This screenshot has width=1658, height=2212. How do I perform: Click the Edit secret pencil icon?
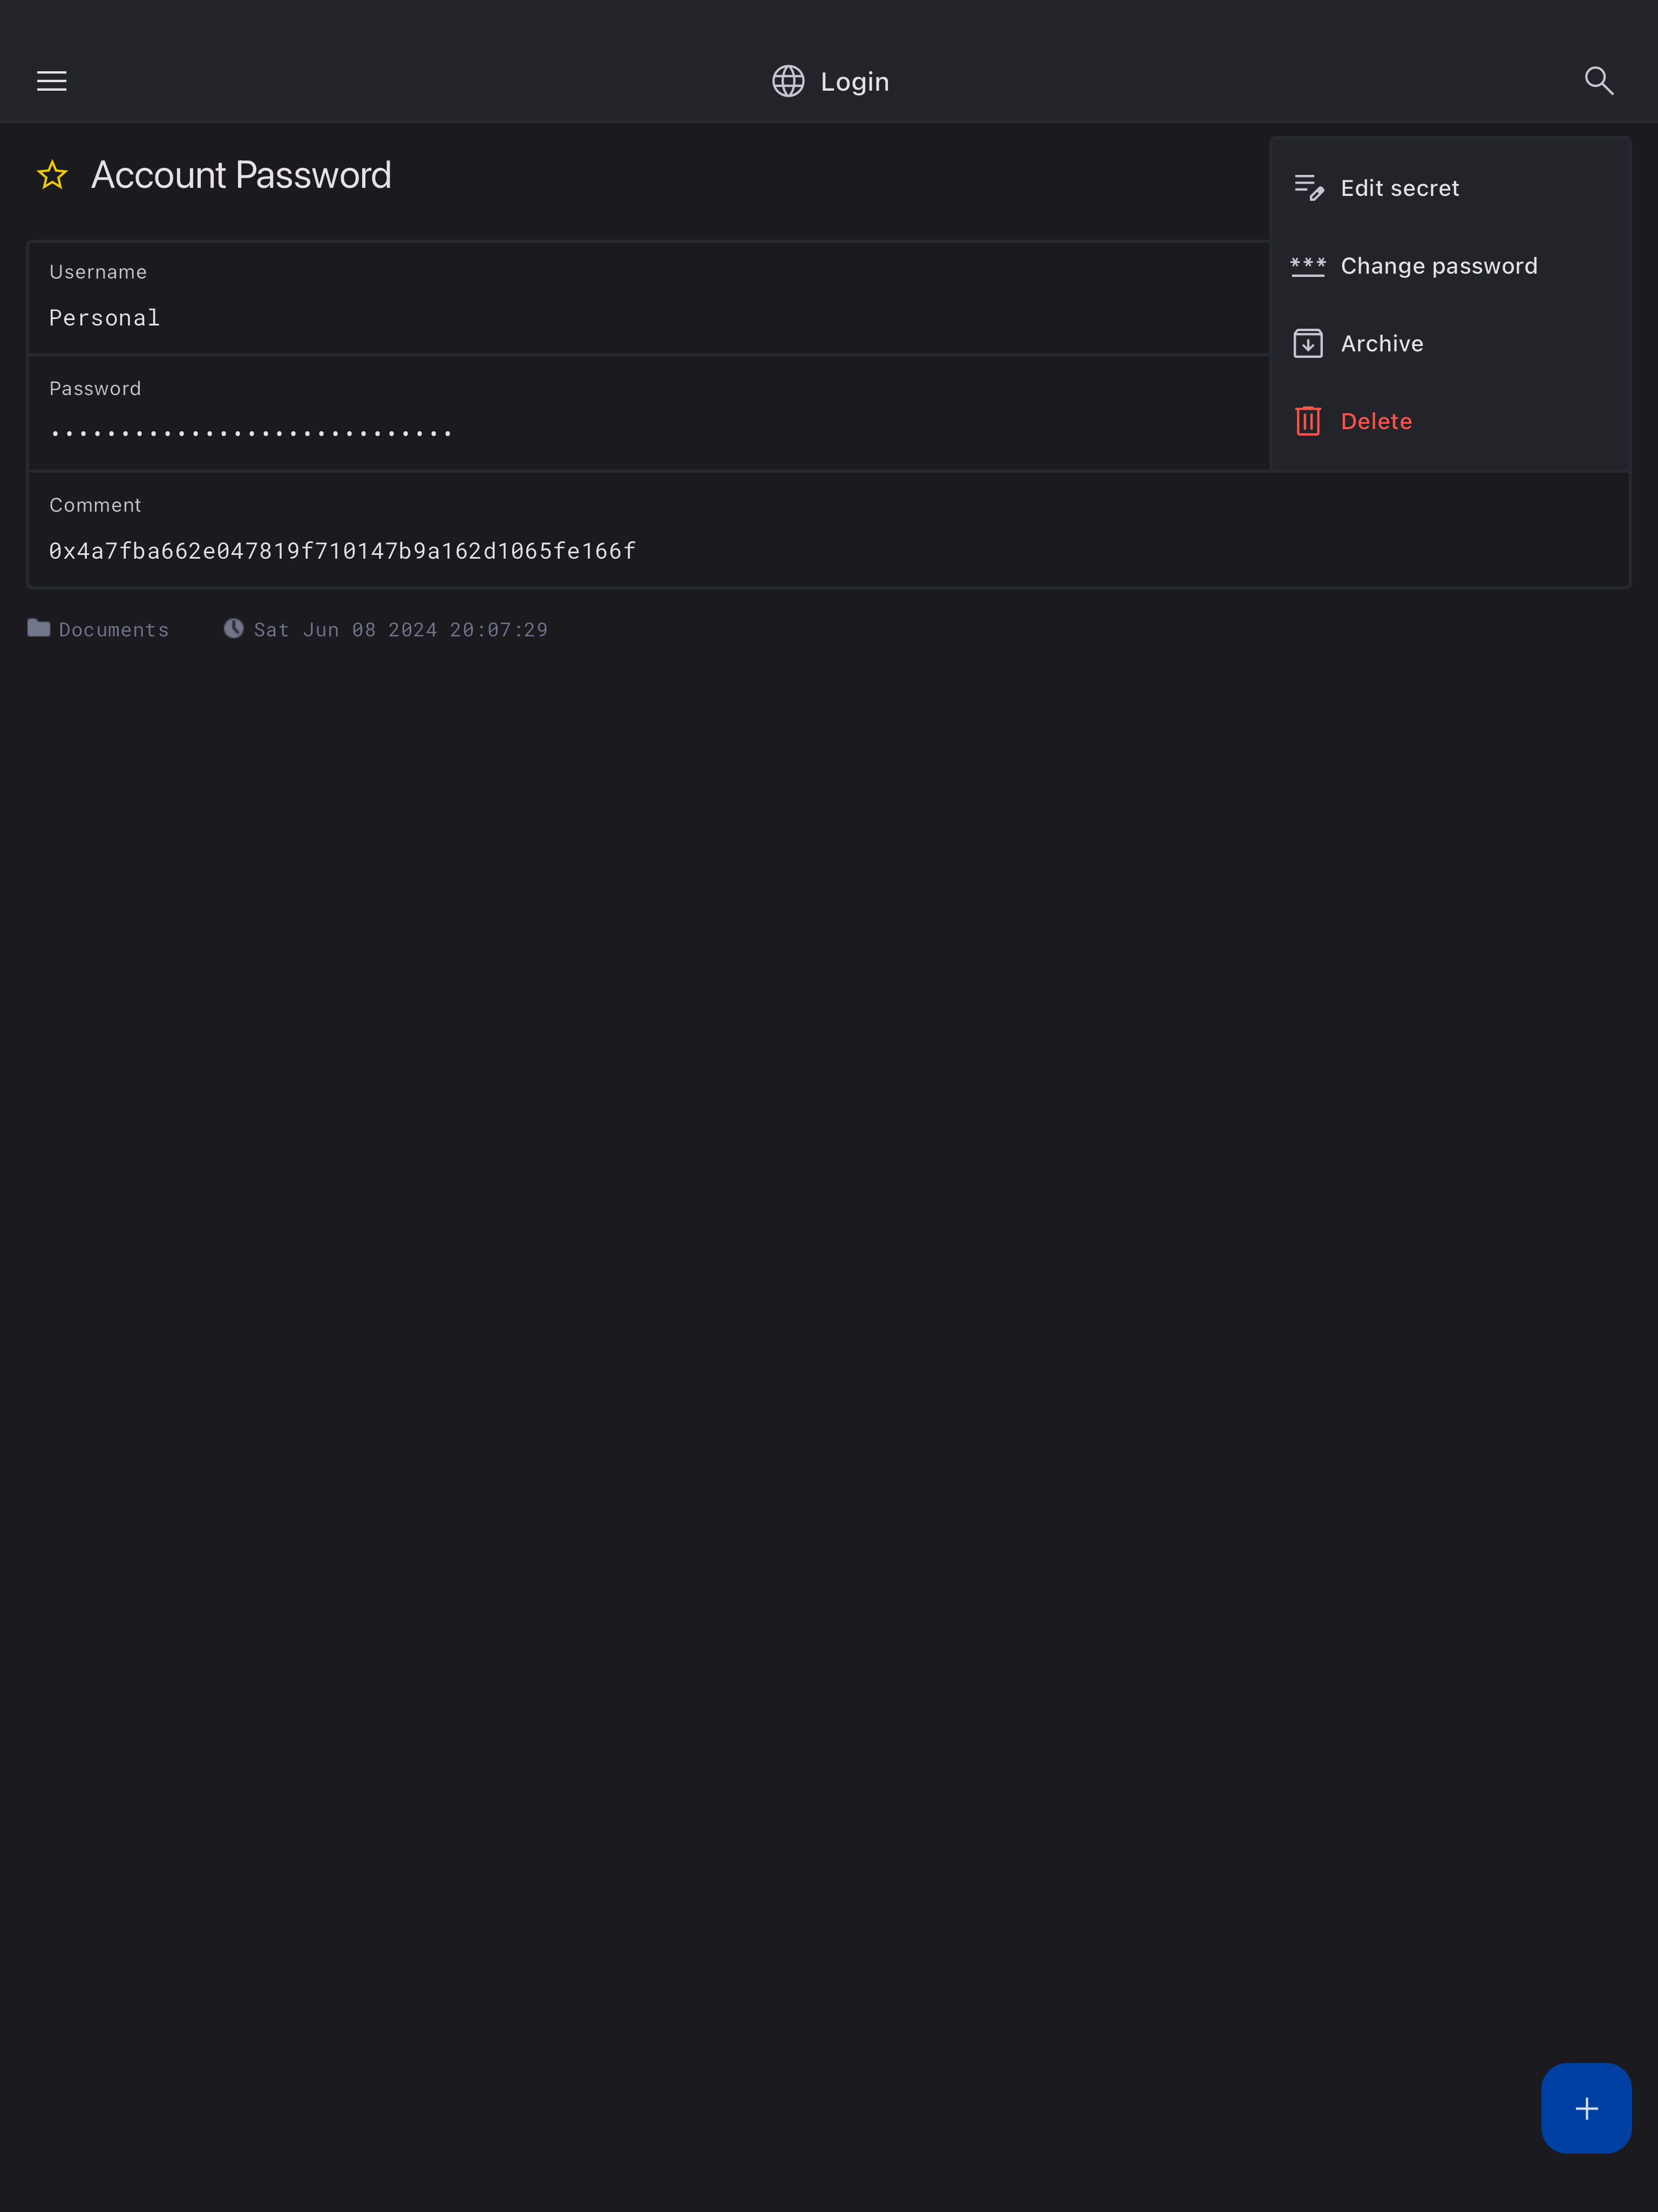tap(1308, 188)
